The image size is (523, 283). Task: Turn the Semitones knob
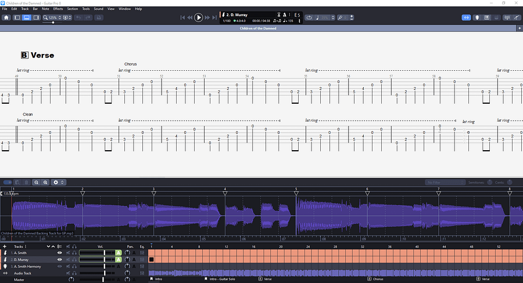(490, 182)
